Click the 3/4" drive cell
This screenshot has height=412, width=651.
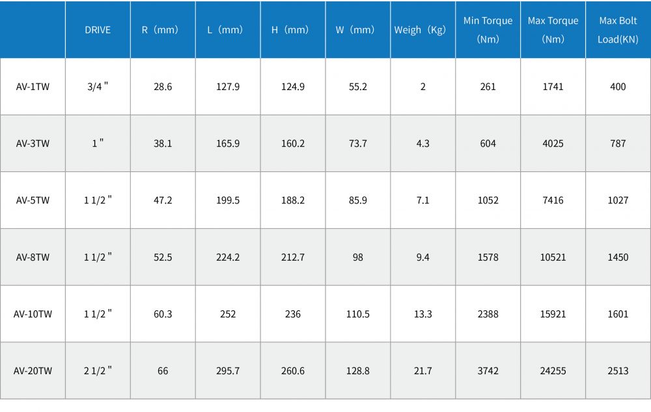(x=98, y=87)
